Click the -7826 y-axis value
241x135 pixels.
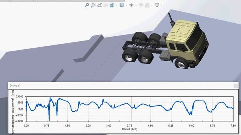coord(20,109)
